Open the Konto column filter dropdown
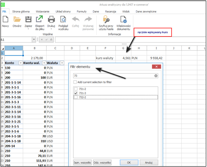 click(21, 63)
